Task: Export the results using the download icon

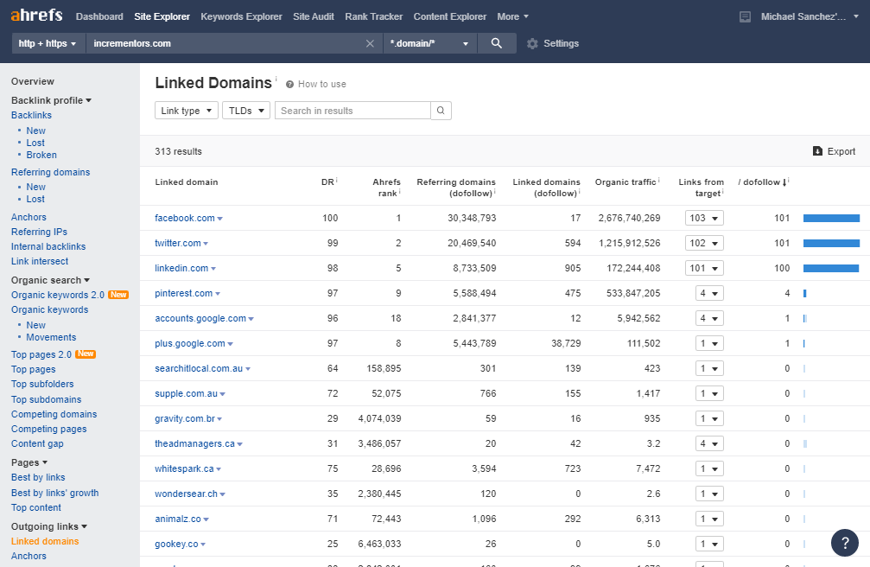Action: click(817, 151)
